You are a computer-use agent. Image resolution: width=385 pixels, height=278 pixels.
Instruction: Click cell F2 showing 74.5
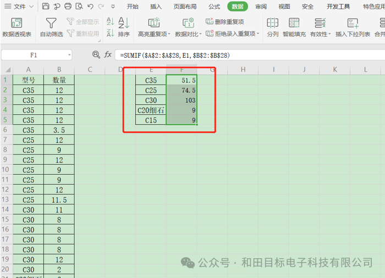(x=182, y=90)
